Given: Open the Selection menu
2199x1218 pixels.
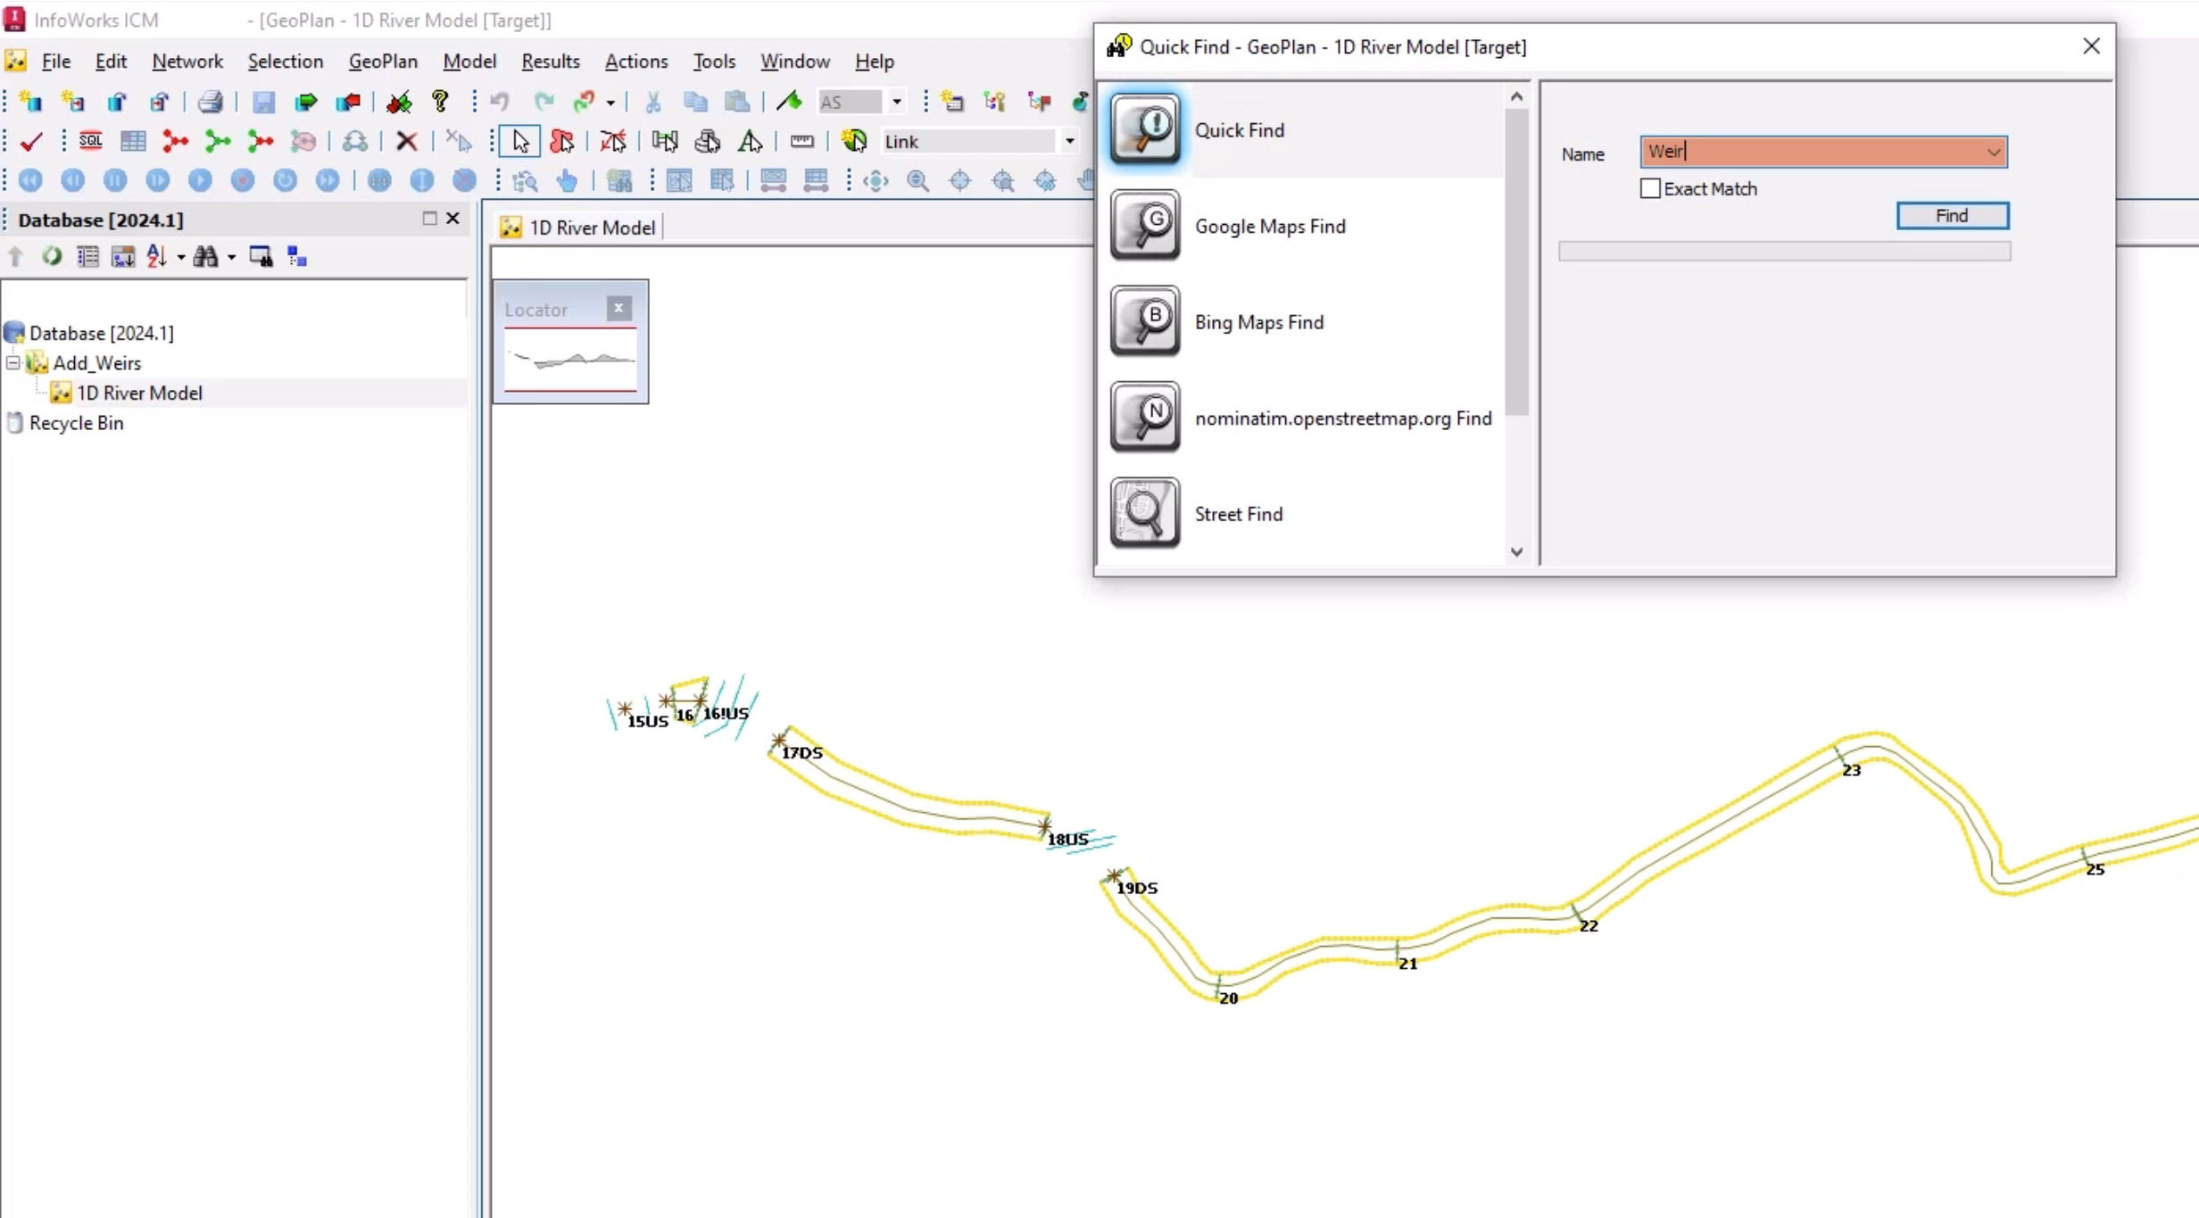Looking at the screenshot, I should click(286, 62).
